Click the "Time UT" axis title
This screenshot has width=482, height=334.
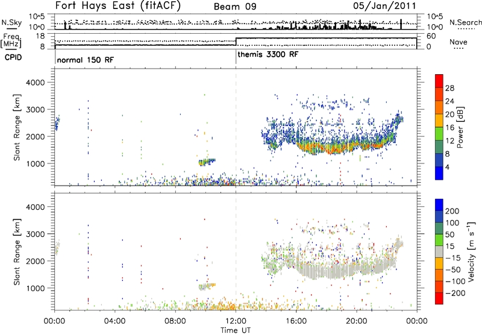pos(236,330)
